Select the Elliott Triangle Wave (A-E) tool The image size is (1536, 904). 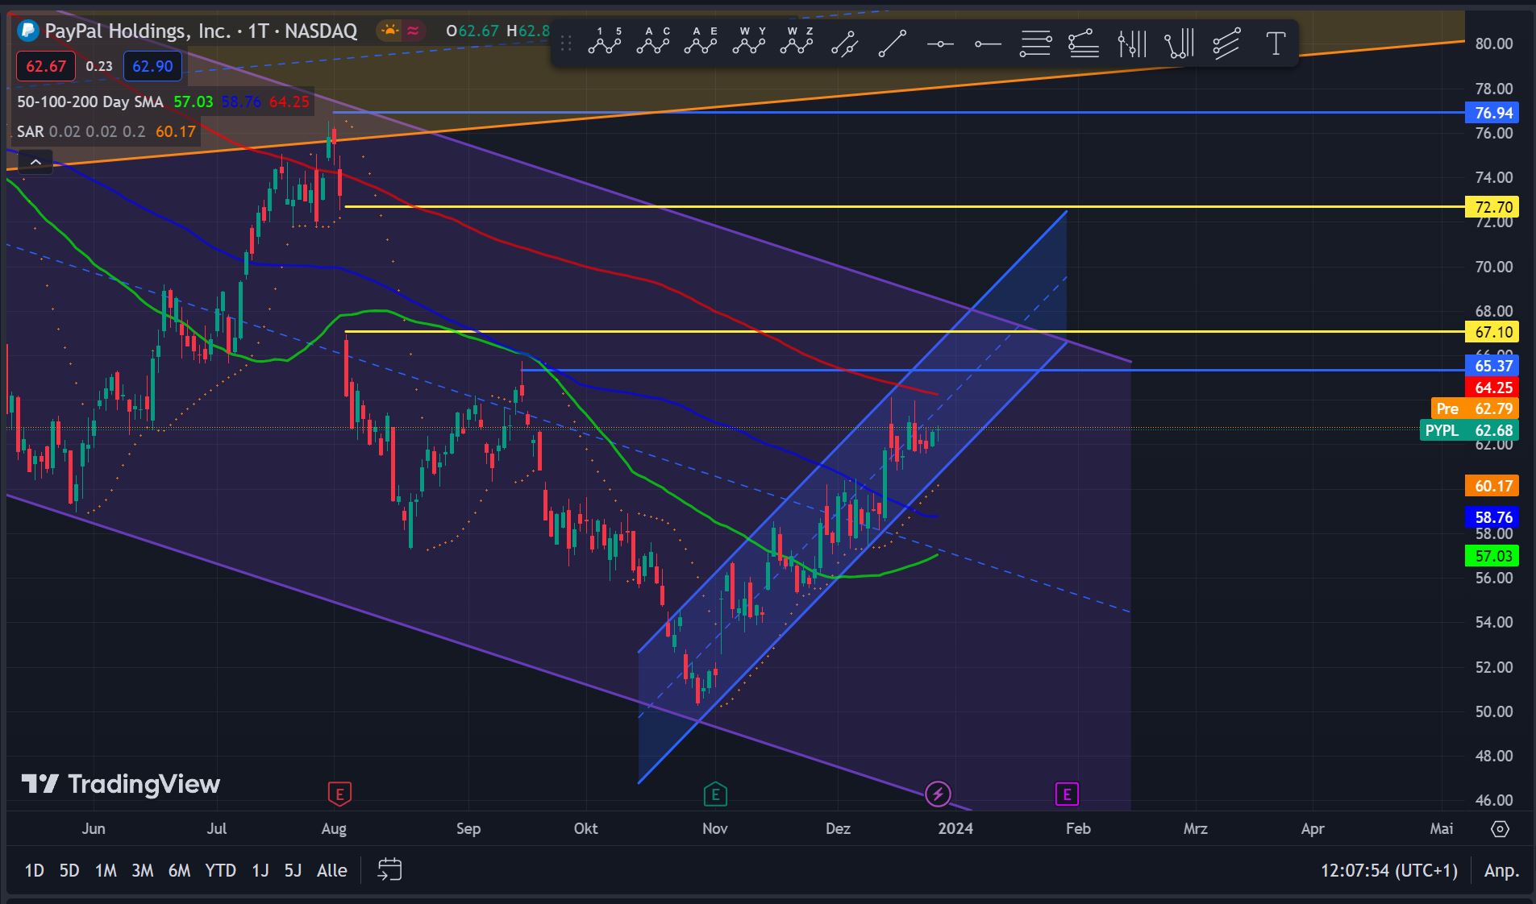pyautogui.click(x=701, y=43)
